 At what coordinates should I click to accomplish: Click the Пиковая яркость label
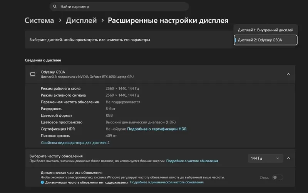click(x=55, y=136)
